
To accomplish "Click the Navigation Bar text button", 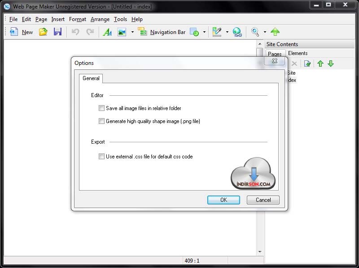I will point(168,32).
